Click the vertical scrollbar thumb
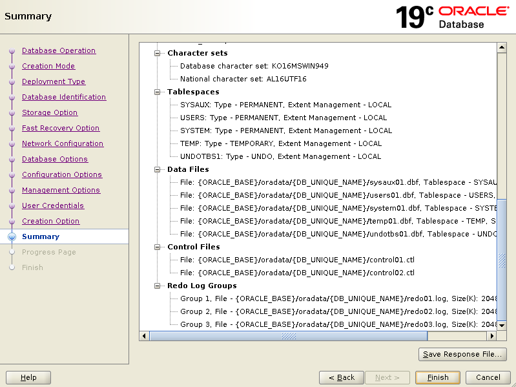The width and height of the screenshot is (516, 387). (502, 260)
